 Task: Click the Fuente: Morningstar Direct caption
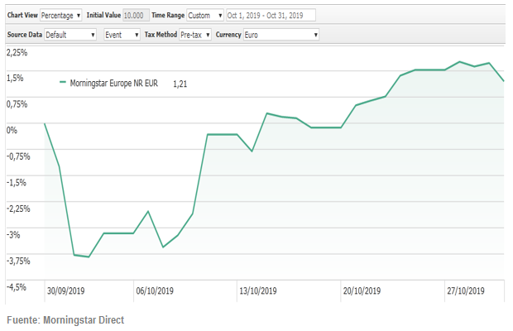pos(65,319)
